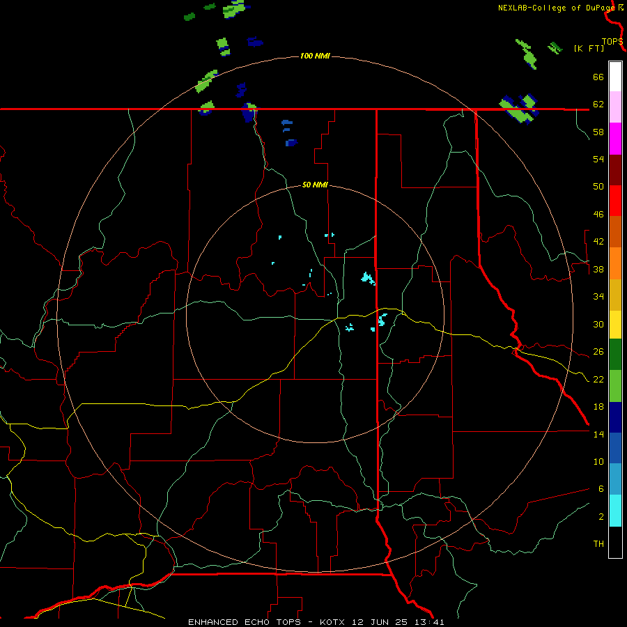Click the 22 value on the legend scale
The image size is (627, 627).
(x=598, y=379)
